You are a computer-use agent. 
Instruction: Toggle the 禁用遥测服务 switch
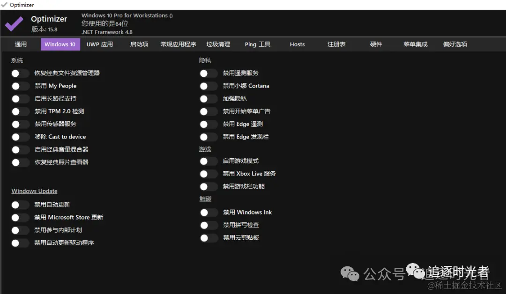pos(208,73)
